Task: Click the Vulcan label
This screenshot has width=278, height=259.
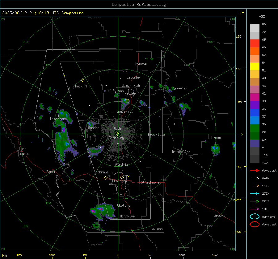Action: pyautogui.click(x=157, y=229)
